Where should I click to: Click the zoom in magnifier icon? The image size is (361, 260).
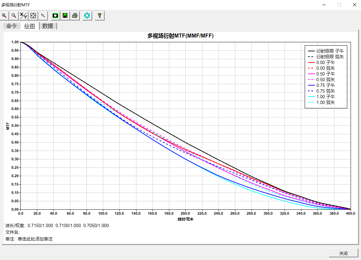point(4,16)
